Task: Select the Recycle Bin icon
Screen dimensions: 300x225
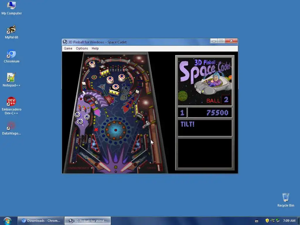Action: (286, 200)
